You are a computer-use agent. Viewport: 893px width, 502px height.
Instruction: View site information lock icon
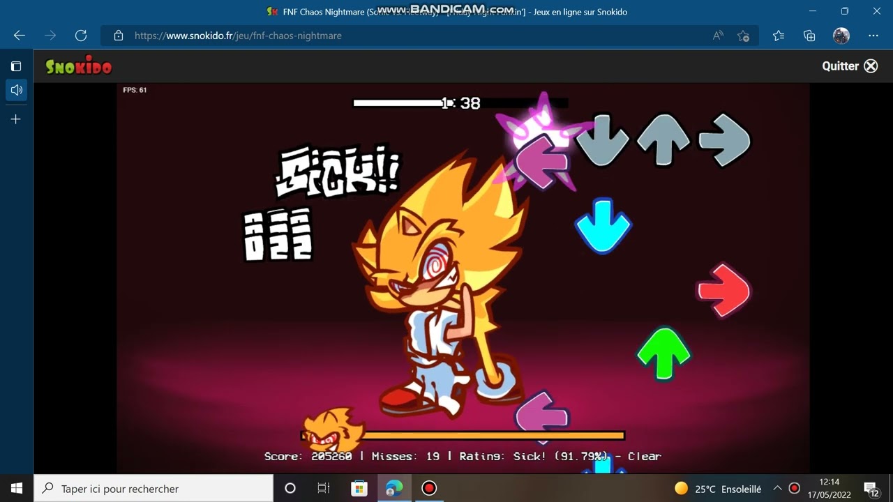[119, 36]
